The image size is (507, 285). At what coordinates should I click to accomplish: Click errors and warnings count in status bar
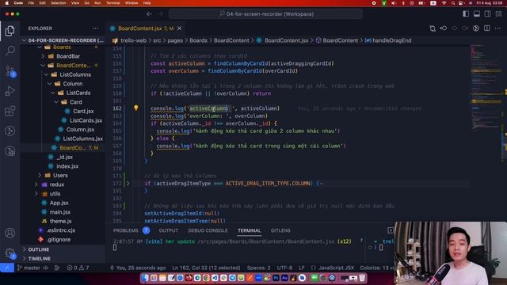coord(78,268)
